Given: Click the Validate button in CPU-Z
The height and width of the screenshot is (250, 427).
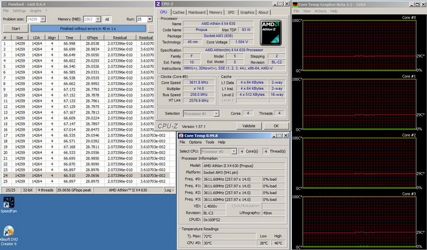Looking at the screenshot, I should [x=248, y=125].
